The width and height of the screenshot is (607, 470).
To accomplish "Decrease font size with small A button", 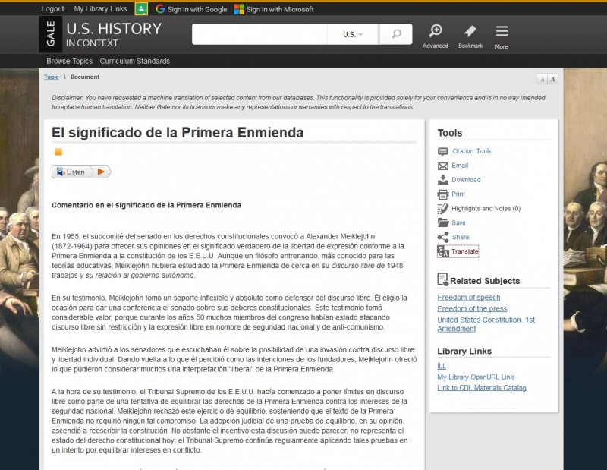I will tap(542, 79).
